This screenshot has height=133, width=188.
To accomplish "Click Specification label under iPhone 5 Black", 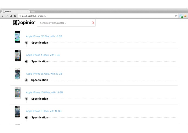I will coord(39,118).
